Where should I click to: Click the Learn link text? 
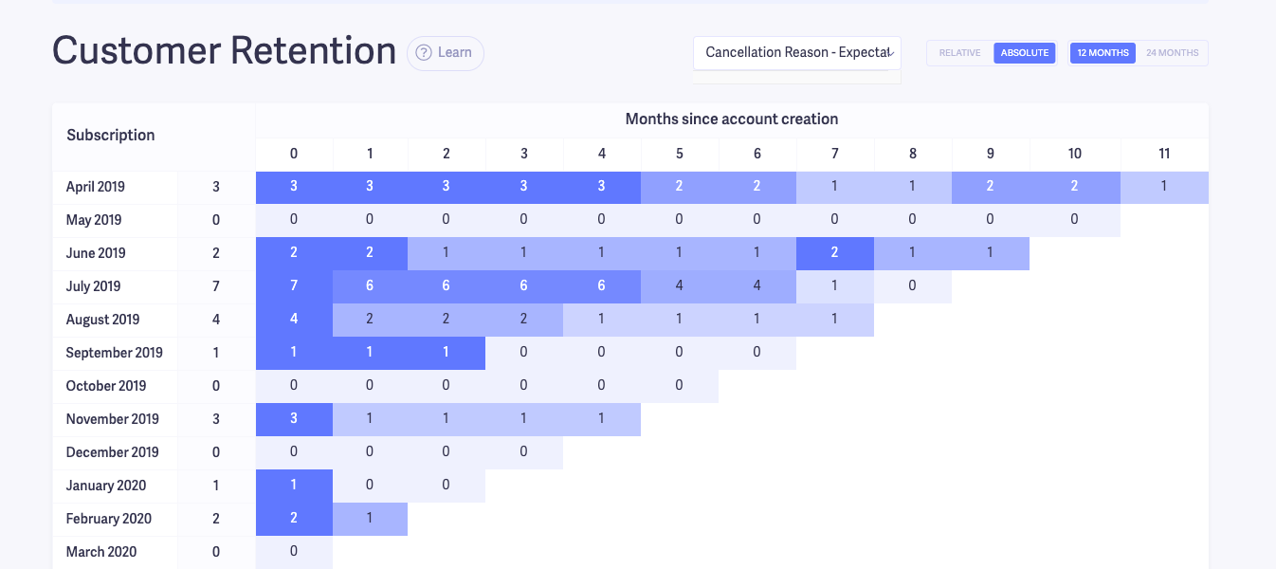pos(455,53)
